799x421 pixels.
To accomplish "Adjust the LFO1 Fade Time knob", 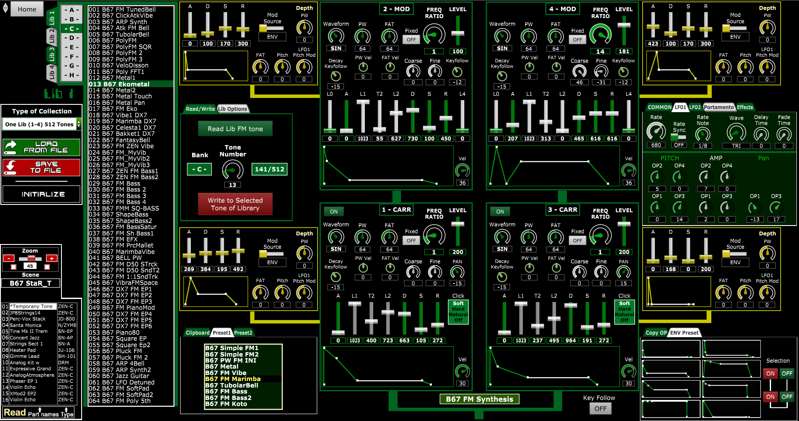I will click(784, 134).
